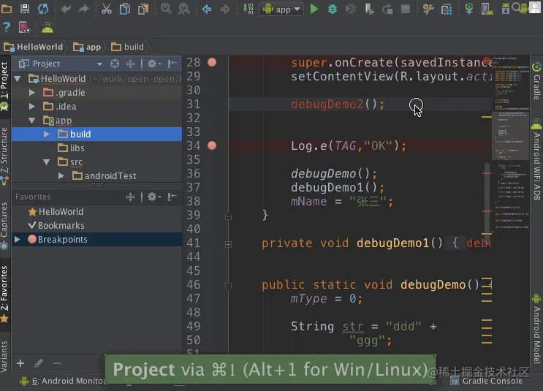Screen dimensions: 543x391
Task: Expand the Breakpoints favorites node
Action: (18, 239)
